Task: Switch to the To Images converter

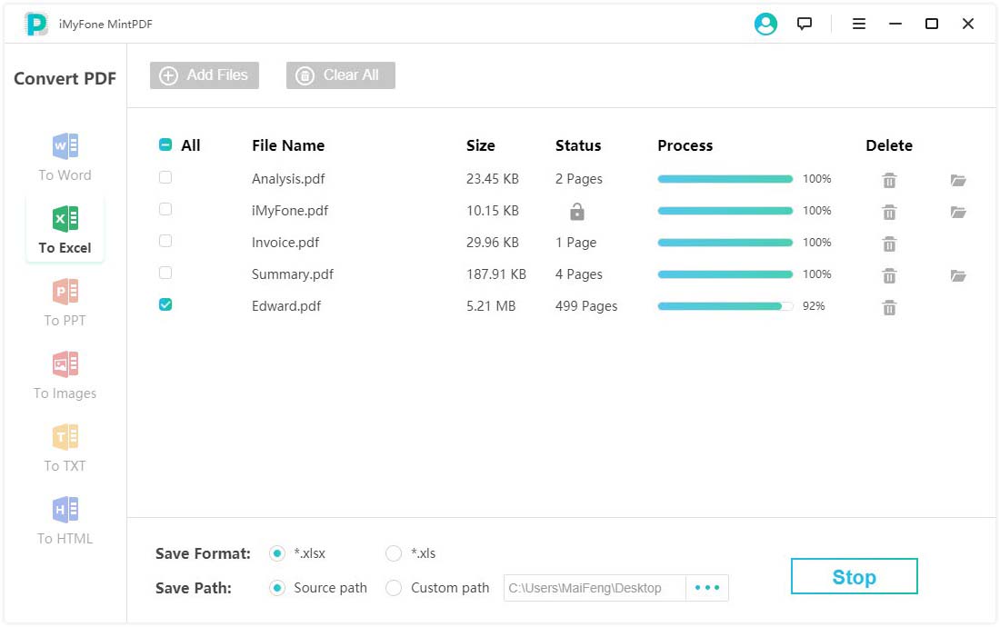Action: (x=65, y=374)
